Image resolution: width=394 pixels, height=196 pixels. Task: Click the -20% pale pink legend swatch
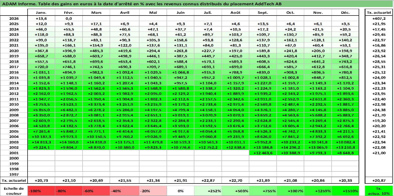pyautogui.click(x=153, y=191)
